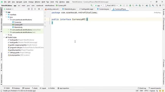This screenshot has height=92, width=165.
Task: Click the Stop square toolbar icon
Action: [143, 5]
